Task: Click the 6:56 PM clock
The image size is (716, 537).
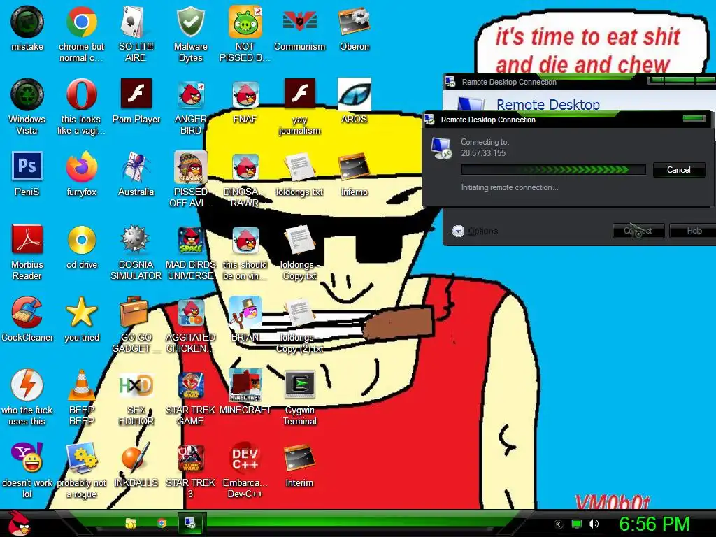Action: point(654,524)
